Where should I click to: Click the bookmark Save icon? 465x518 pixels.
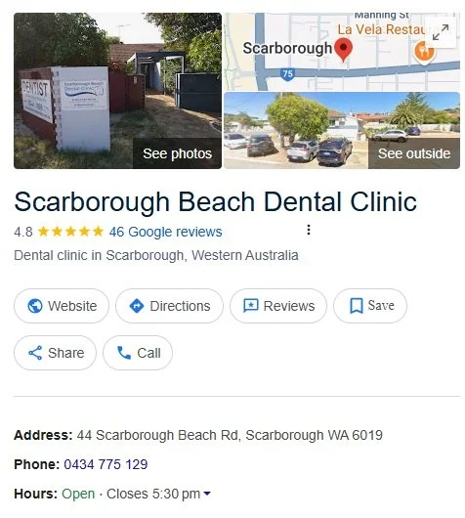357,306
